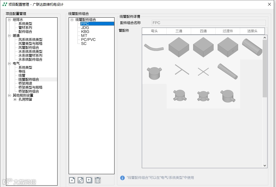The image size is (276, 187).
Task: Select the box thumbnail under 过渡件 column
Action: [x=228, y=47]
